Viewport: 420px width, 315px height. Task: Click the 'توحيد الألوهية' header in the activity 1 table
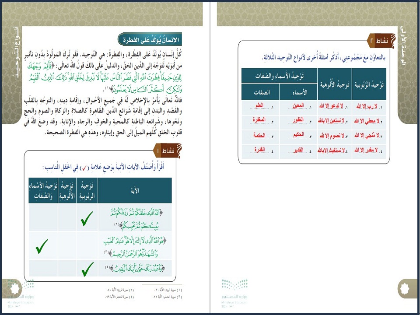[x=67, y=190]
